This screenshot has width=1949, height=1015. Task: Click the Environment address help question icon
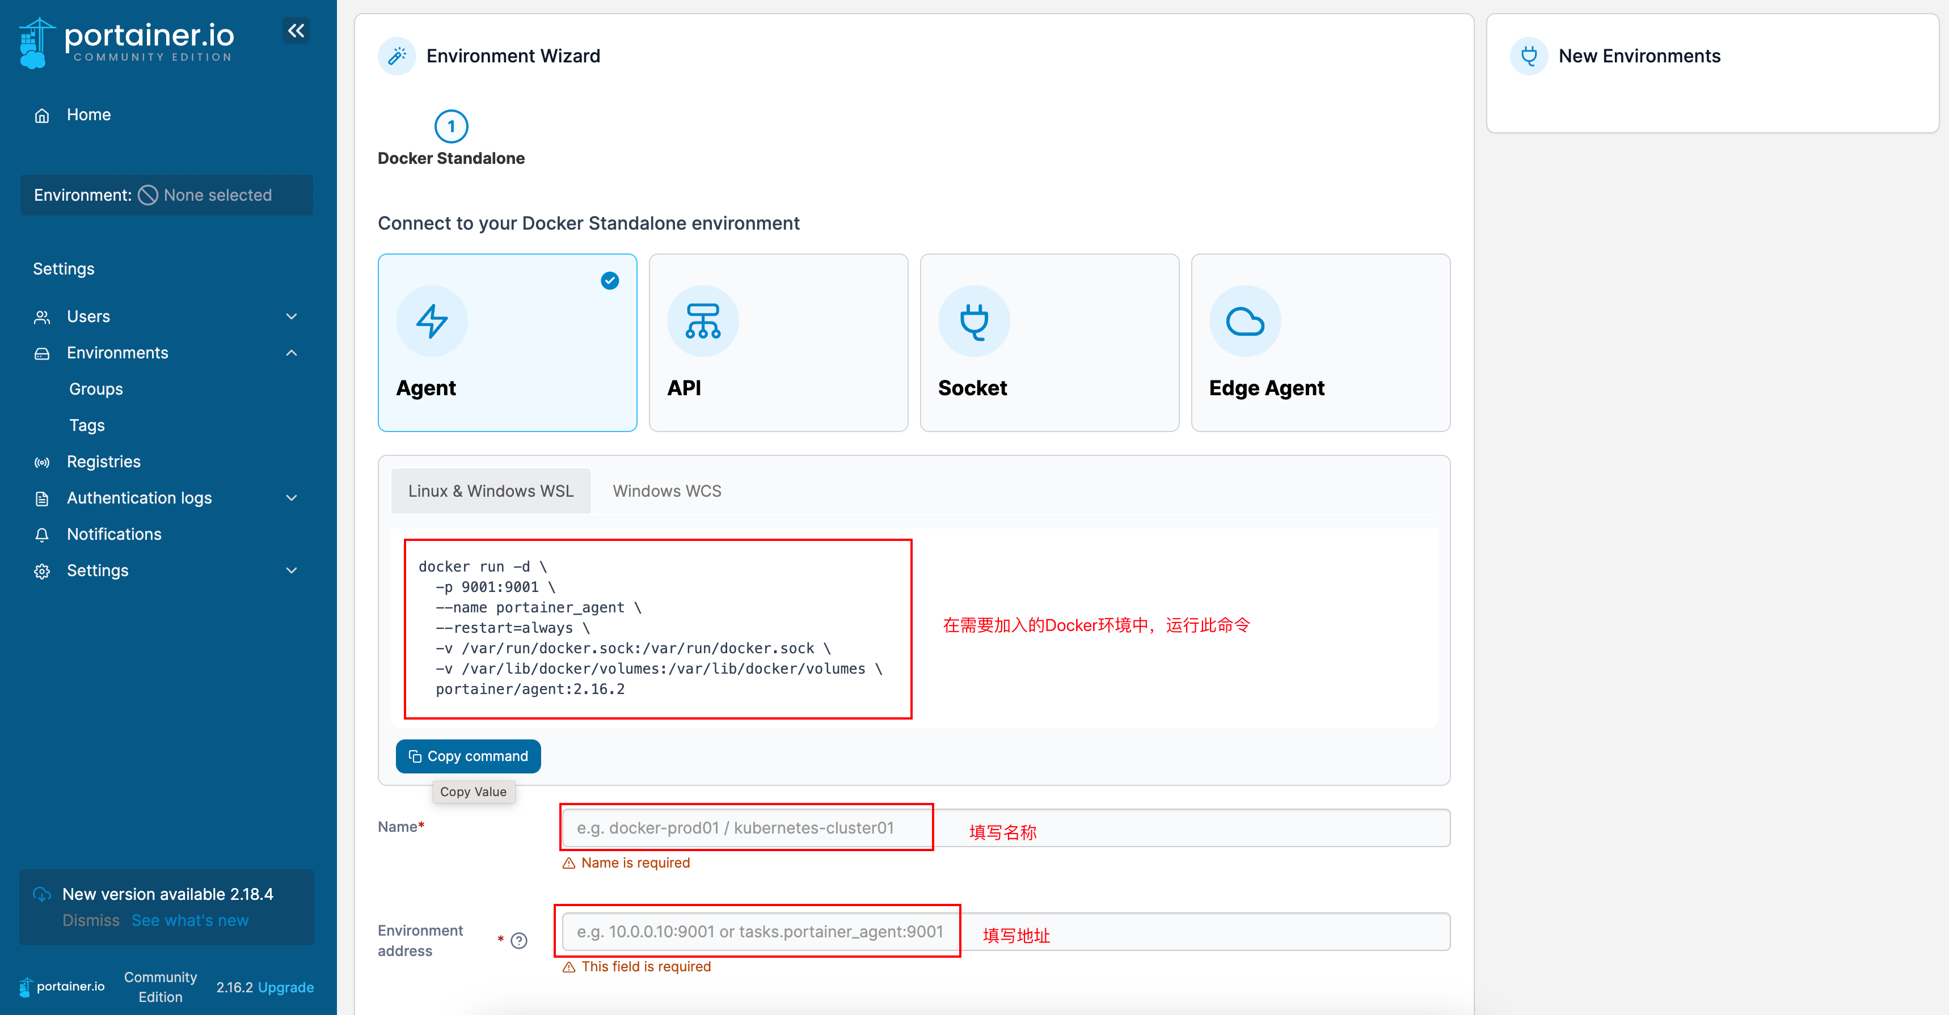[519, 940]
